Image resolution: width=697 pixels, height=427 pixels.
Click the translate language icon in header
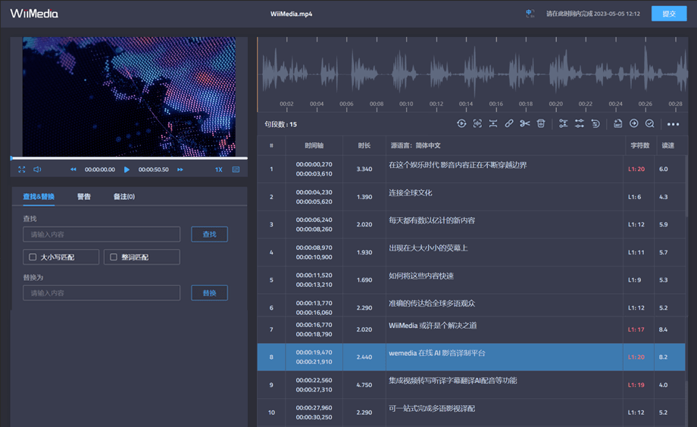coord(530,14)
